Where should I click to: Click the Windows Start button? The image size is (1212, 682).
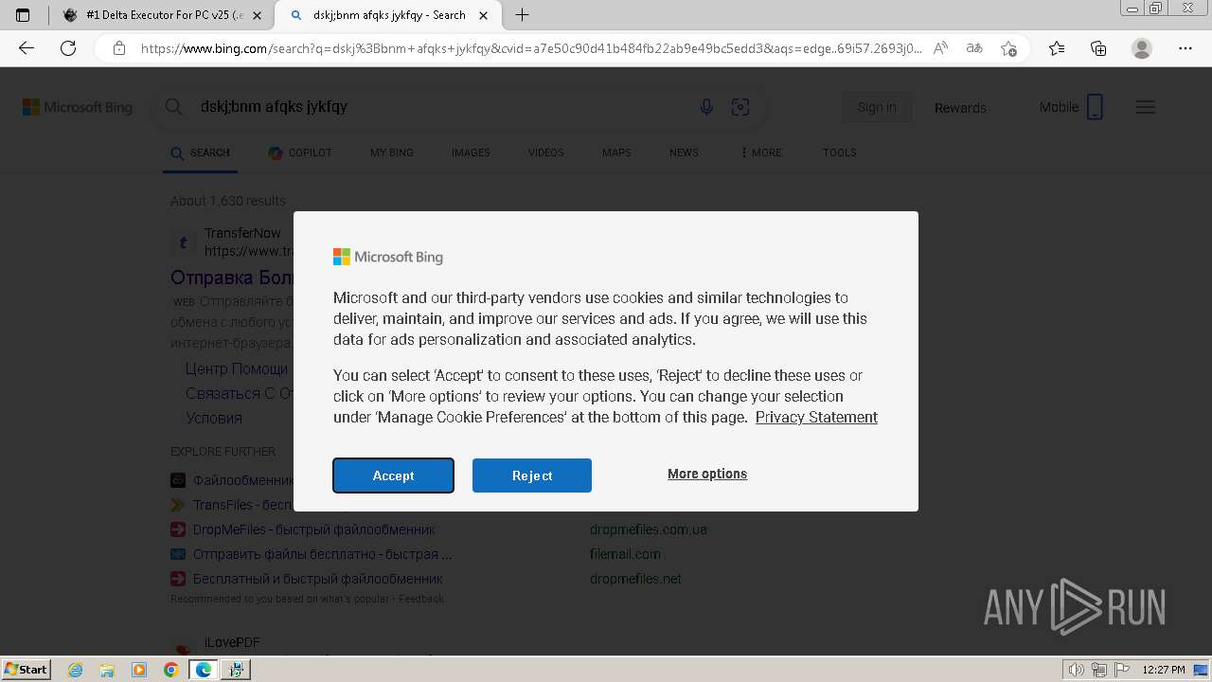click(x=26, y=669)
